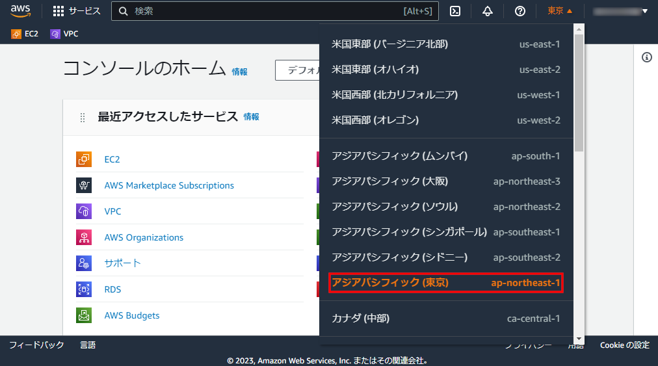This screenshot has width=658, height=366.
Task: Select アジアパシフィック (シンガポール) region
Action: 446,232
